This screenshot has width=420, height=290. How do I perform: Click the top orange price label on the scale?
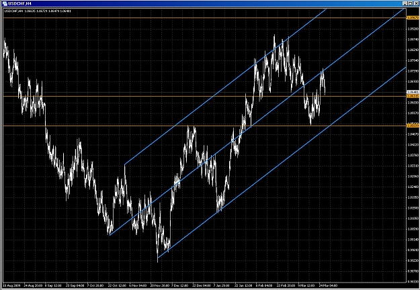click(x=413, y=17)
